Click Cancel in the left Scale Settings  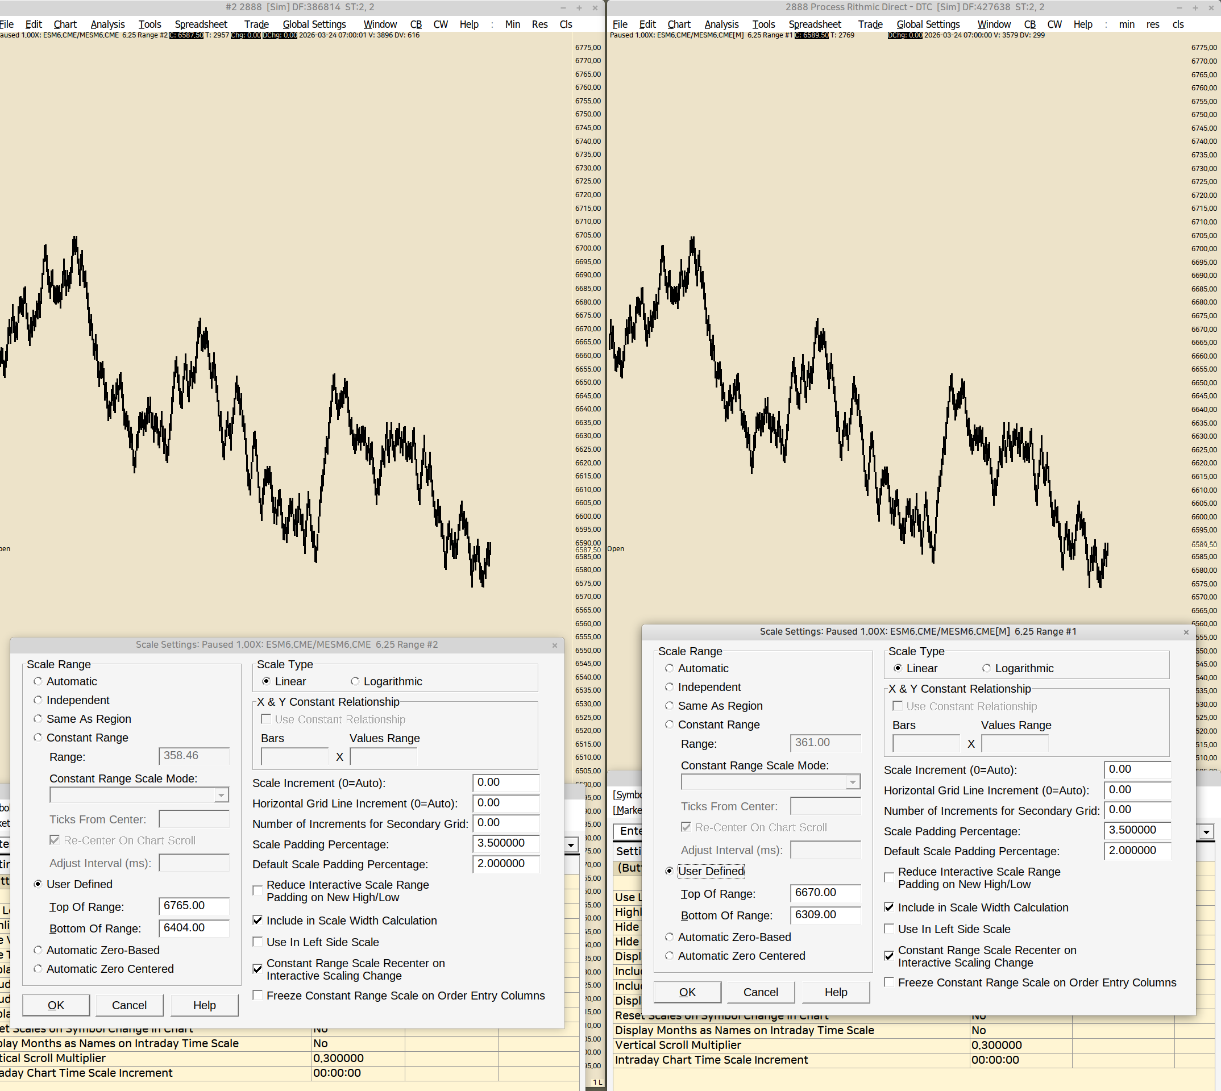click(129, 1005)
